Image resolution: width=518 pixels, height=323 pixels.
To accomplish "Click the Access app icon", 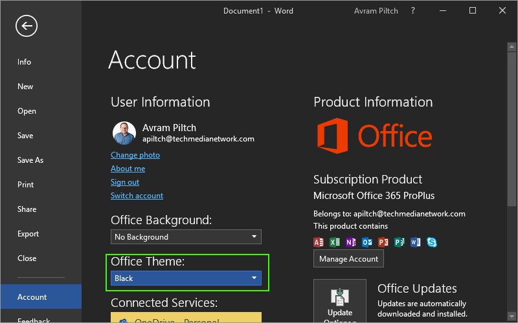I will (x=319, y=242).
